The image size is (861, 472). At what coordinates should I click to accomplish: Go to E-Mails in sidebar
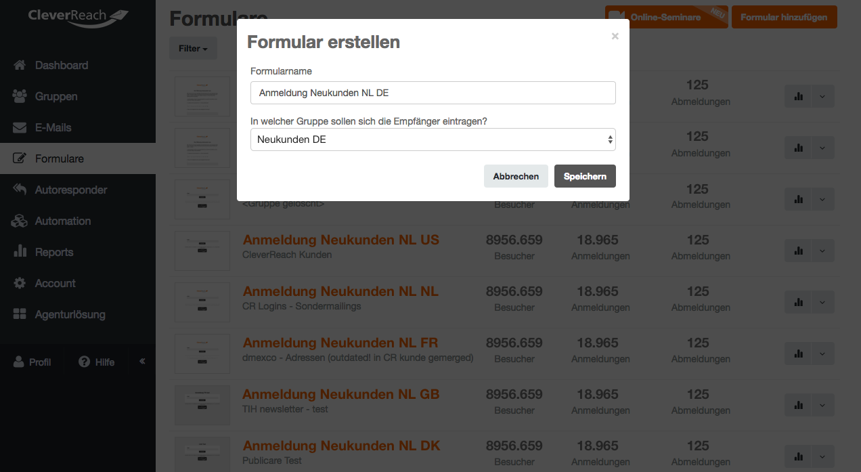pyautogui.click(x=78, y=127)
